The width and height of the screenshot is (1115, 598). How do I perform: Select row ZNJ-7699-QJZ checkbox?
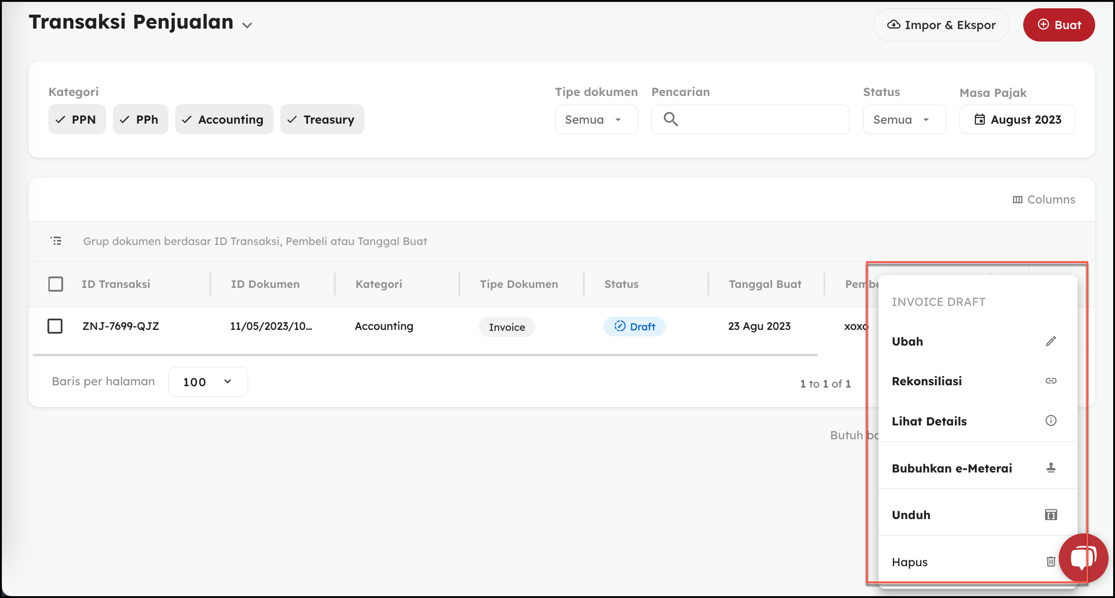(x=55, y=326)
